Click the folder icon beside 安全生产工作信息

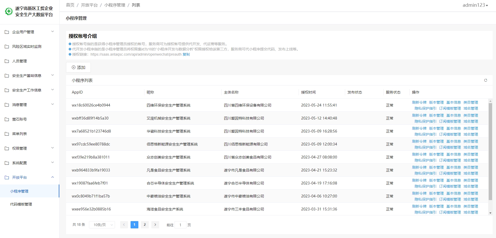(7, 90)
